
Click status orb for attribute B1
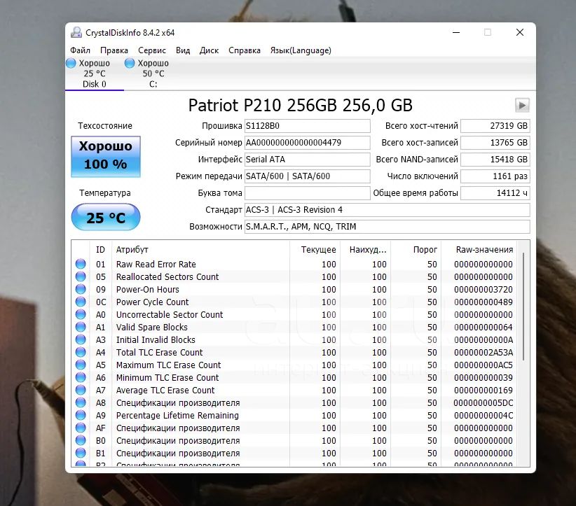click(81, 454)
